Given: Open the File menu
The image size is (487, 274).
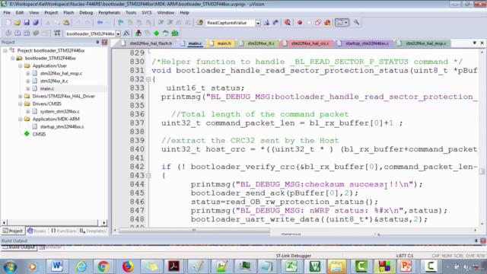Looking at the screenshot, I should coord(7,13).
